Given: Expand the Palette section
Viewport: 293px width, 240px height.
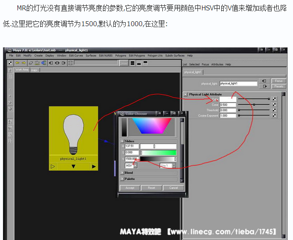Looking at the screenshot, I should pos(122,179).
